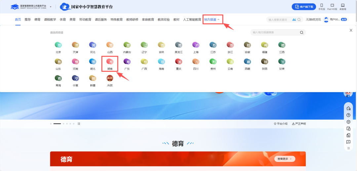Image resolution: width=357 pixels, height=171 pixels.
Task: Open the Shaanxi (陕西) channel icon
Action: (x=264, y=62)
